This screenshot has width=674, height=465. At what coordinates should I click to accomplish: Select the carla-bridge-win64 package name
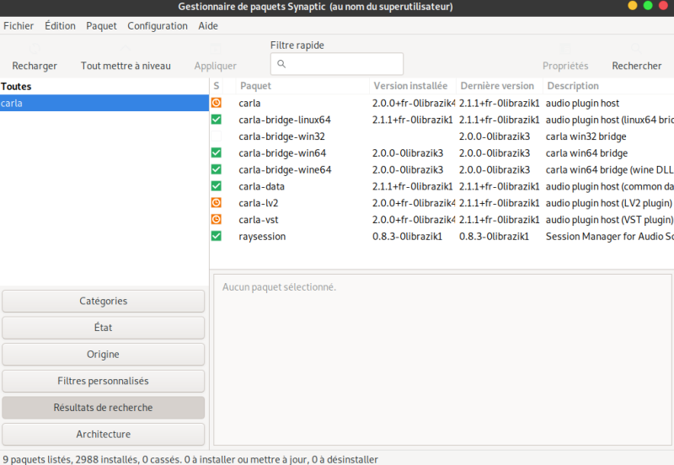point(282,153)
